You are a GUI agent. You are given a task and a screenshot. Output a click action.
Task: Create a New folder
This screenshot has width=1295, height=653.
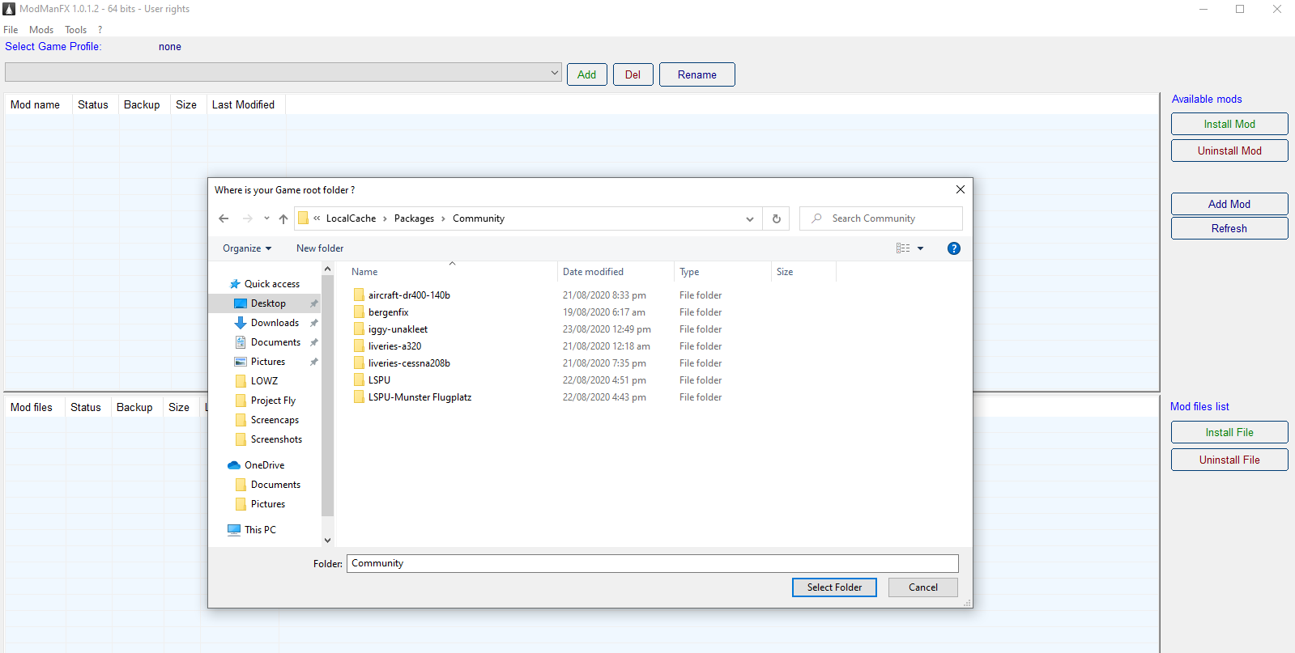coord(320,248)
